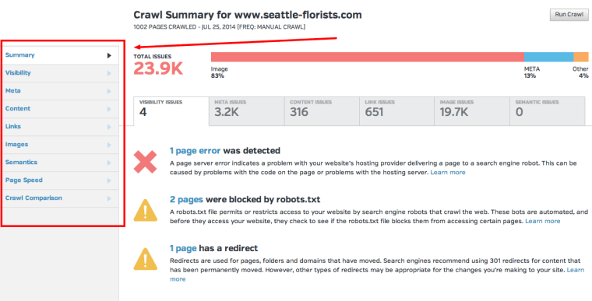Expand the Visibility sidebar arrow

(109, 73)
